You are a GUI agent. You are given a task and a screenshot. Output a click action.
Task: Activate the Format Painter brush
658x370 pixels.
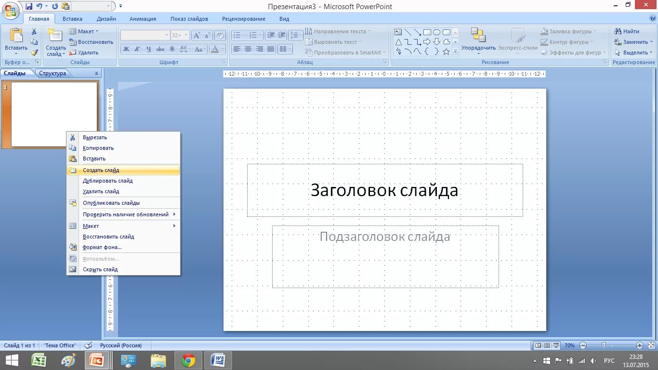pos(34,53)
